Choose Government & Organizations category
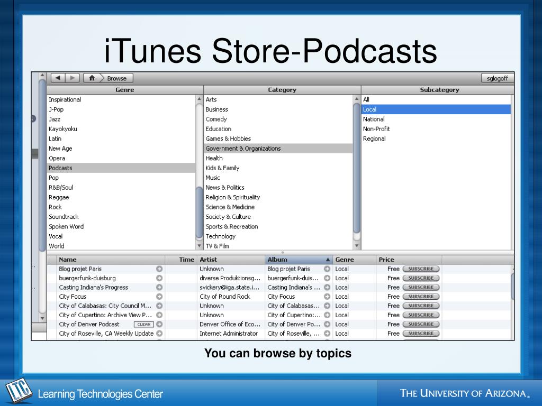This screenshot has width=542, height=406. click(x=278, y=149)
